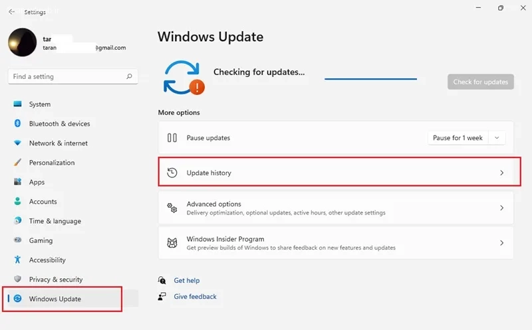Image resolution: width=532 pixels, height=330 pixels.
Task: Open the Pause for 1 week dropdown arrow
Action: click(497, 138)
